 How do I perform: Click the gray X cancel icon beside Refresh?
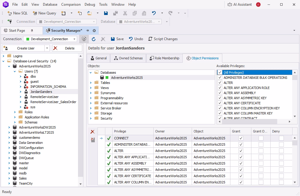click(103, 39)
